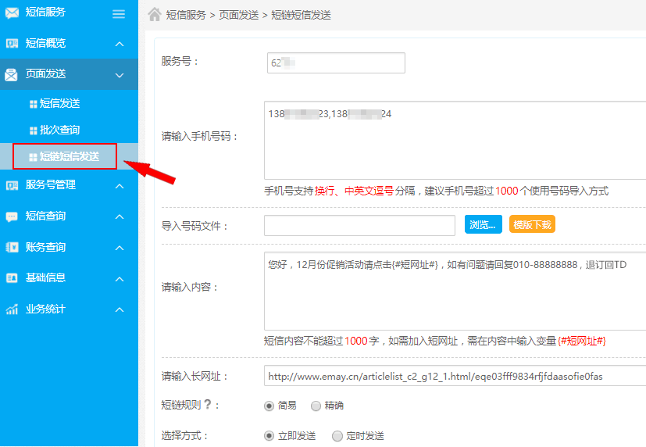Click 短链短信发送 in the breadcrumb
646x447 pixels.
tap(302, 16)
